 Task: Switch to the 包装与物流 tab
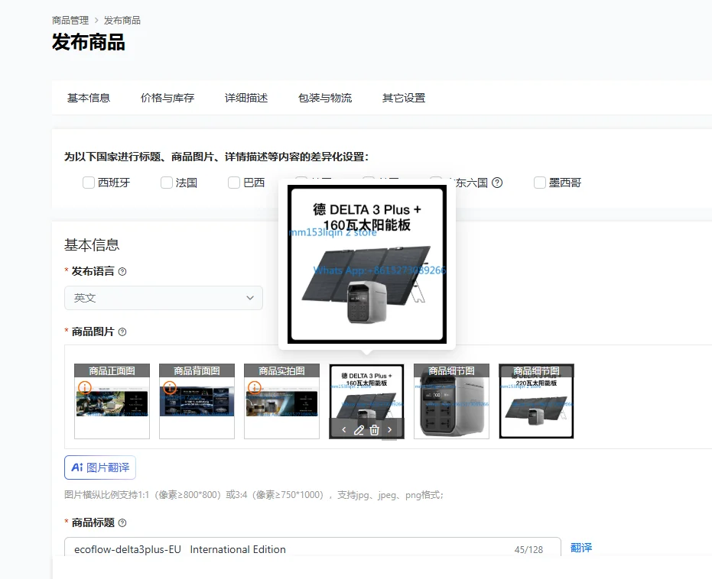[x=325, y=98]
